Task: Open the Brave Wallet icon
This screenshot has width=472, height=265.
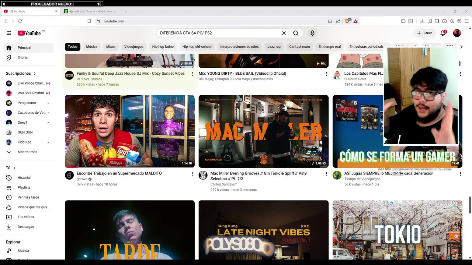Action: click(x=444, y=21)
